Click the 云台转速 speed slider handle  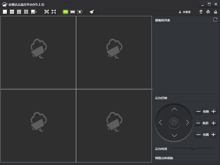point(193,148)
